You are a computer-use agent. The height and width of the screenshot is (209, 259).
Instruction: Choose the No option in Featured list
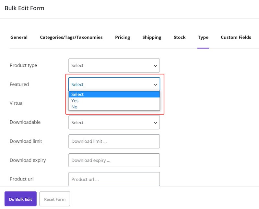75,107
